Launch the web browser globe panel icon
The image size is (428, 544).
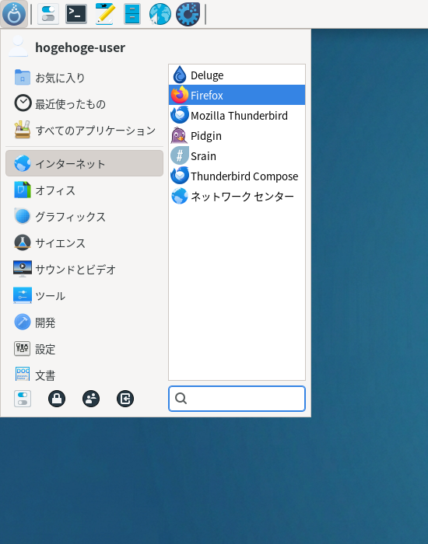[x=160, y=14]
